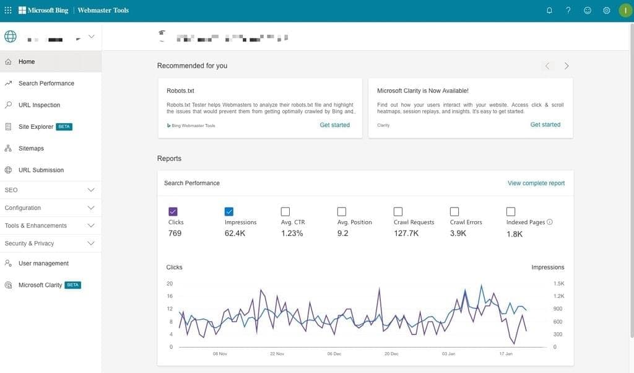Click the 1.23% Avg. CTR value

tap(292, 234)
